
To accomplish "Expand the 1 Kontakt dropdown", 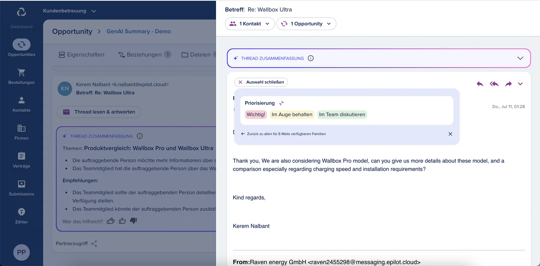I will coord(250,24).
